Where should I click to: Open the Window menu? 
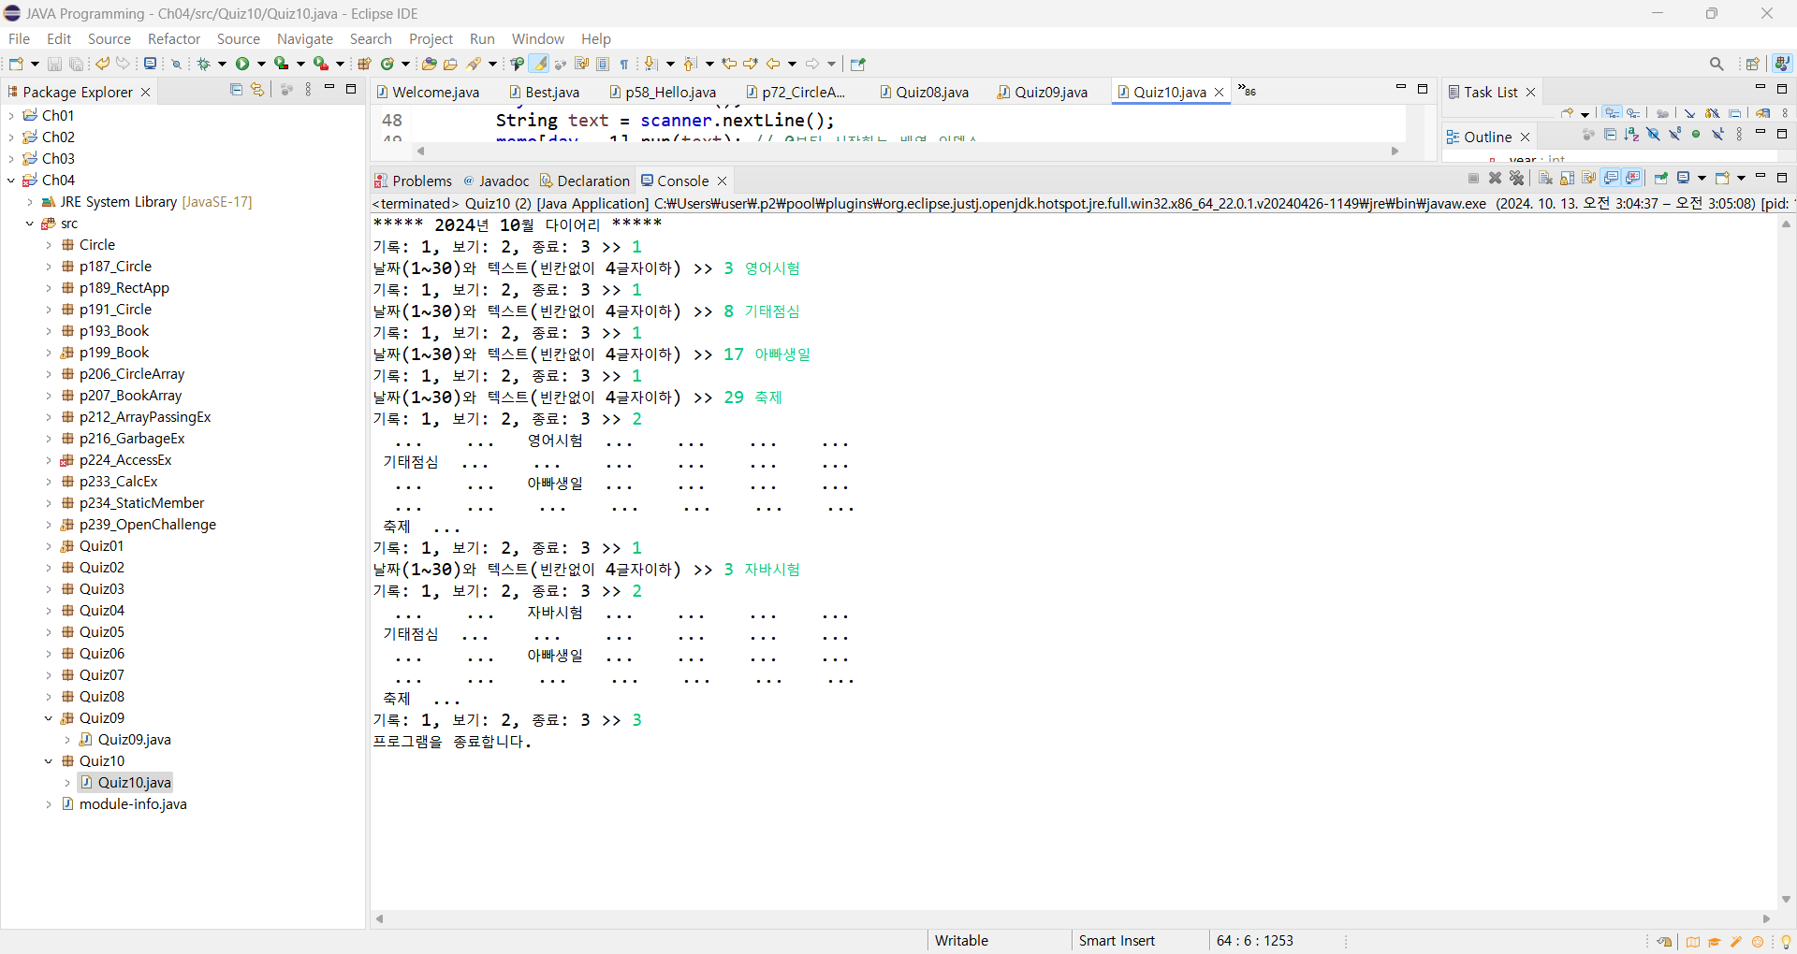coord(538,38)
